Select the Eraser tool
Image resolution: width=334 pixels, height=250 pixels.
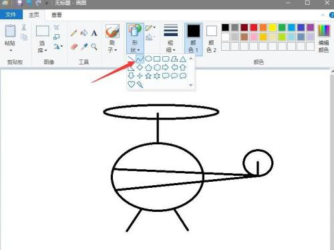pos(74,47)
